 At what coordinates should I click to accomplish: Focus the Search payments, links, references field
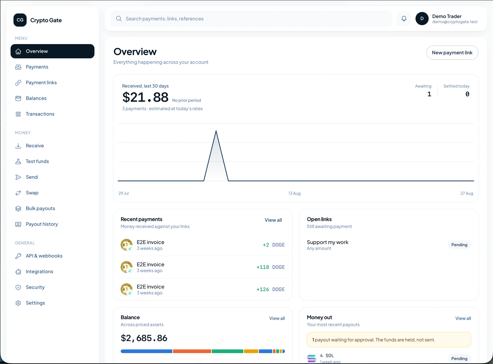click(251, 18)
